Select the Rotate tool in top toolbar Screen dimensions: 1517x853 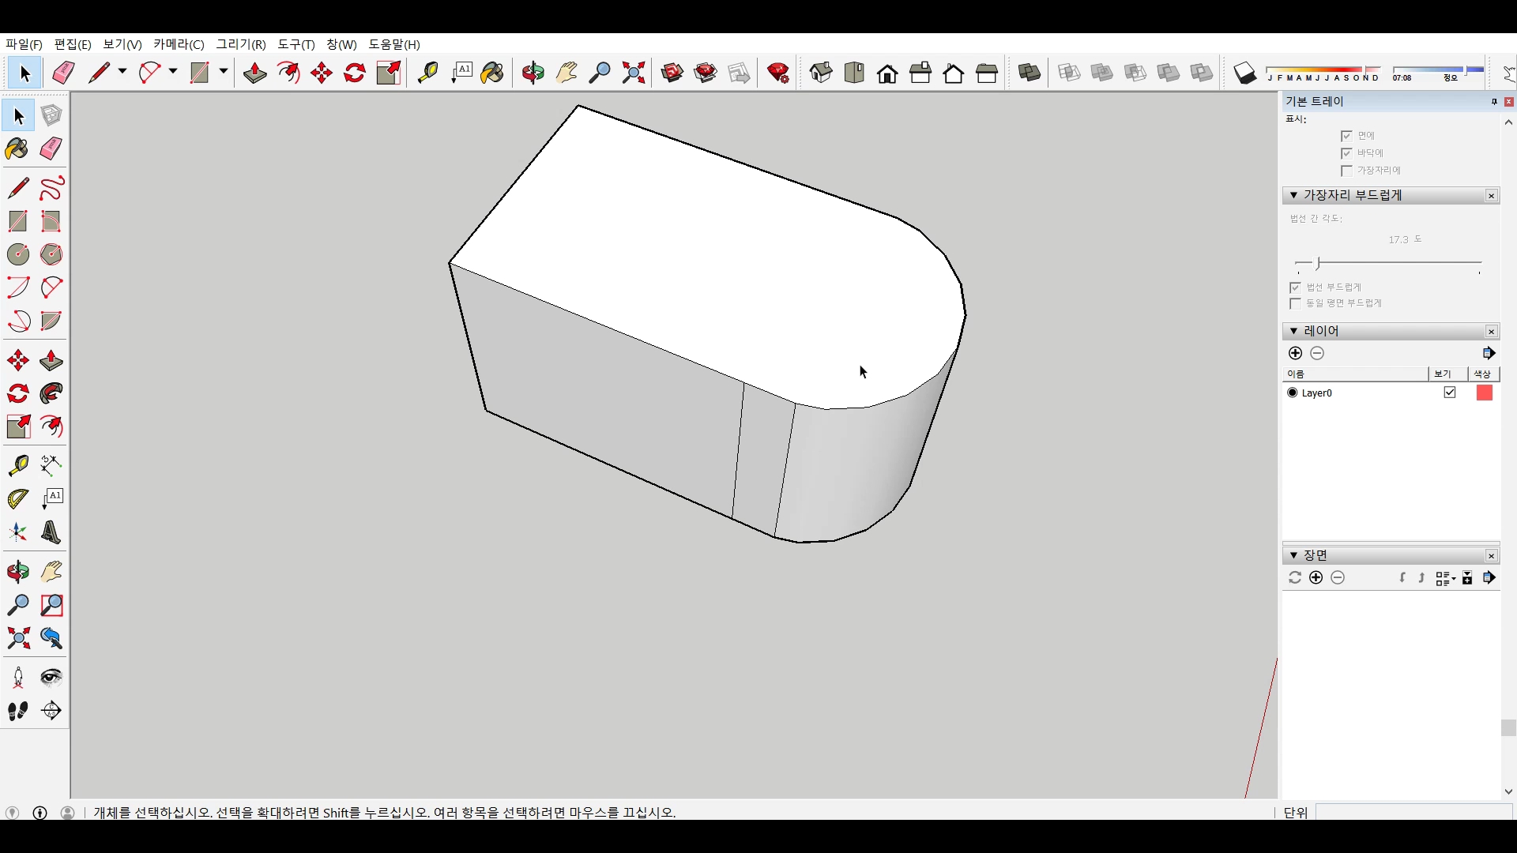pyautogui.click(x=355, y=73)
